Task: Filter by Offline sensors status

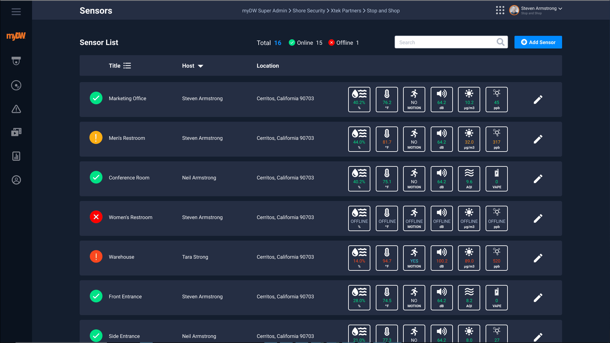Action: (344, 43)
